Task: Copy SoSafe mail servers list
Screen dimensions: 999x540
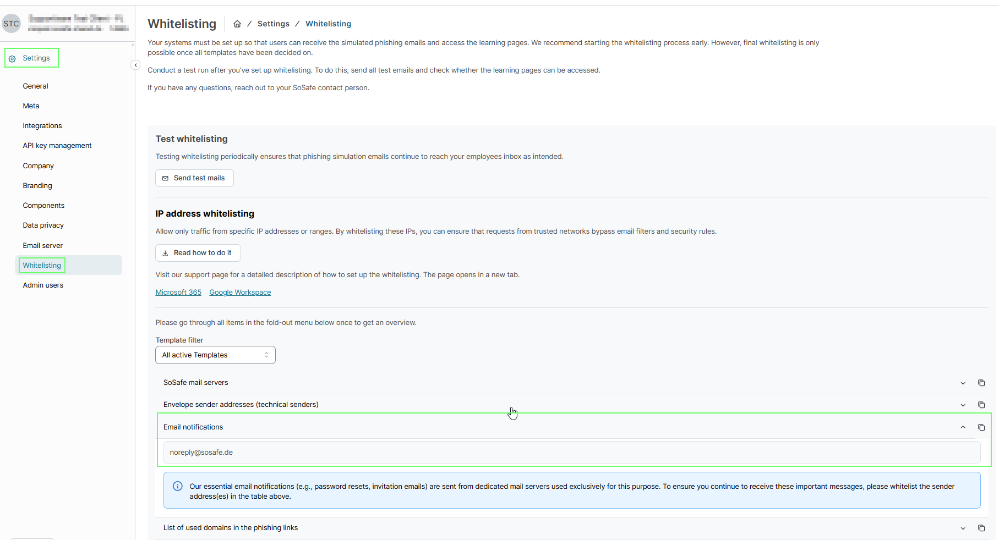Action: click(x=981, y=383)
